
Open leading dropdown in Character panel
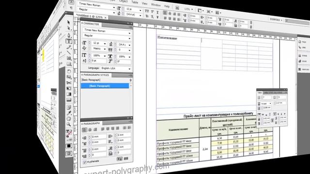tap(129, 45)
